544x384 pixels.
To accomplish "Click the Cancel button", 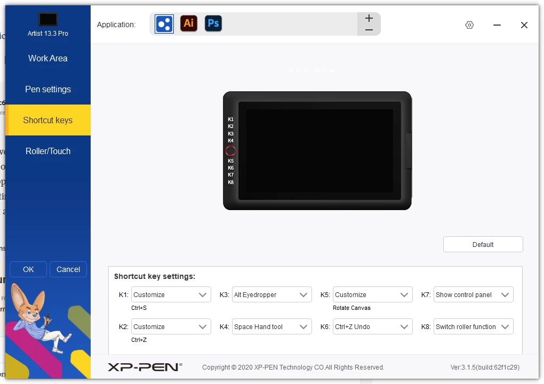I will click(68, 269).
